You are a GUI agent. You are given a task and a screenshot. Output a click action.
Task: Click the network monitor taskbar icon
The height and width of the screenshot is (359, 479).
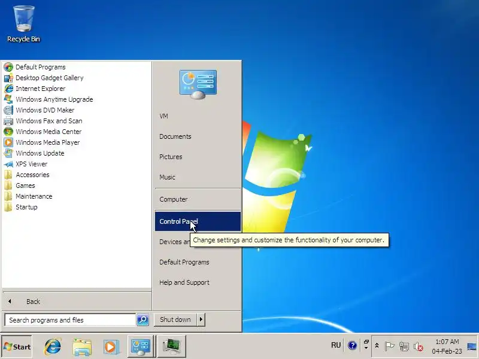pos(171,346)
